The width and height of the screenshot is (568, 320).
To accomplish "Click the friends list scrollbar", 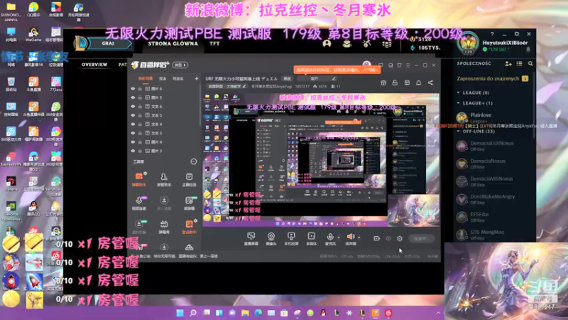I will tap(533, 105).
